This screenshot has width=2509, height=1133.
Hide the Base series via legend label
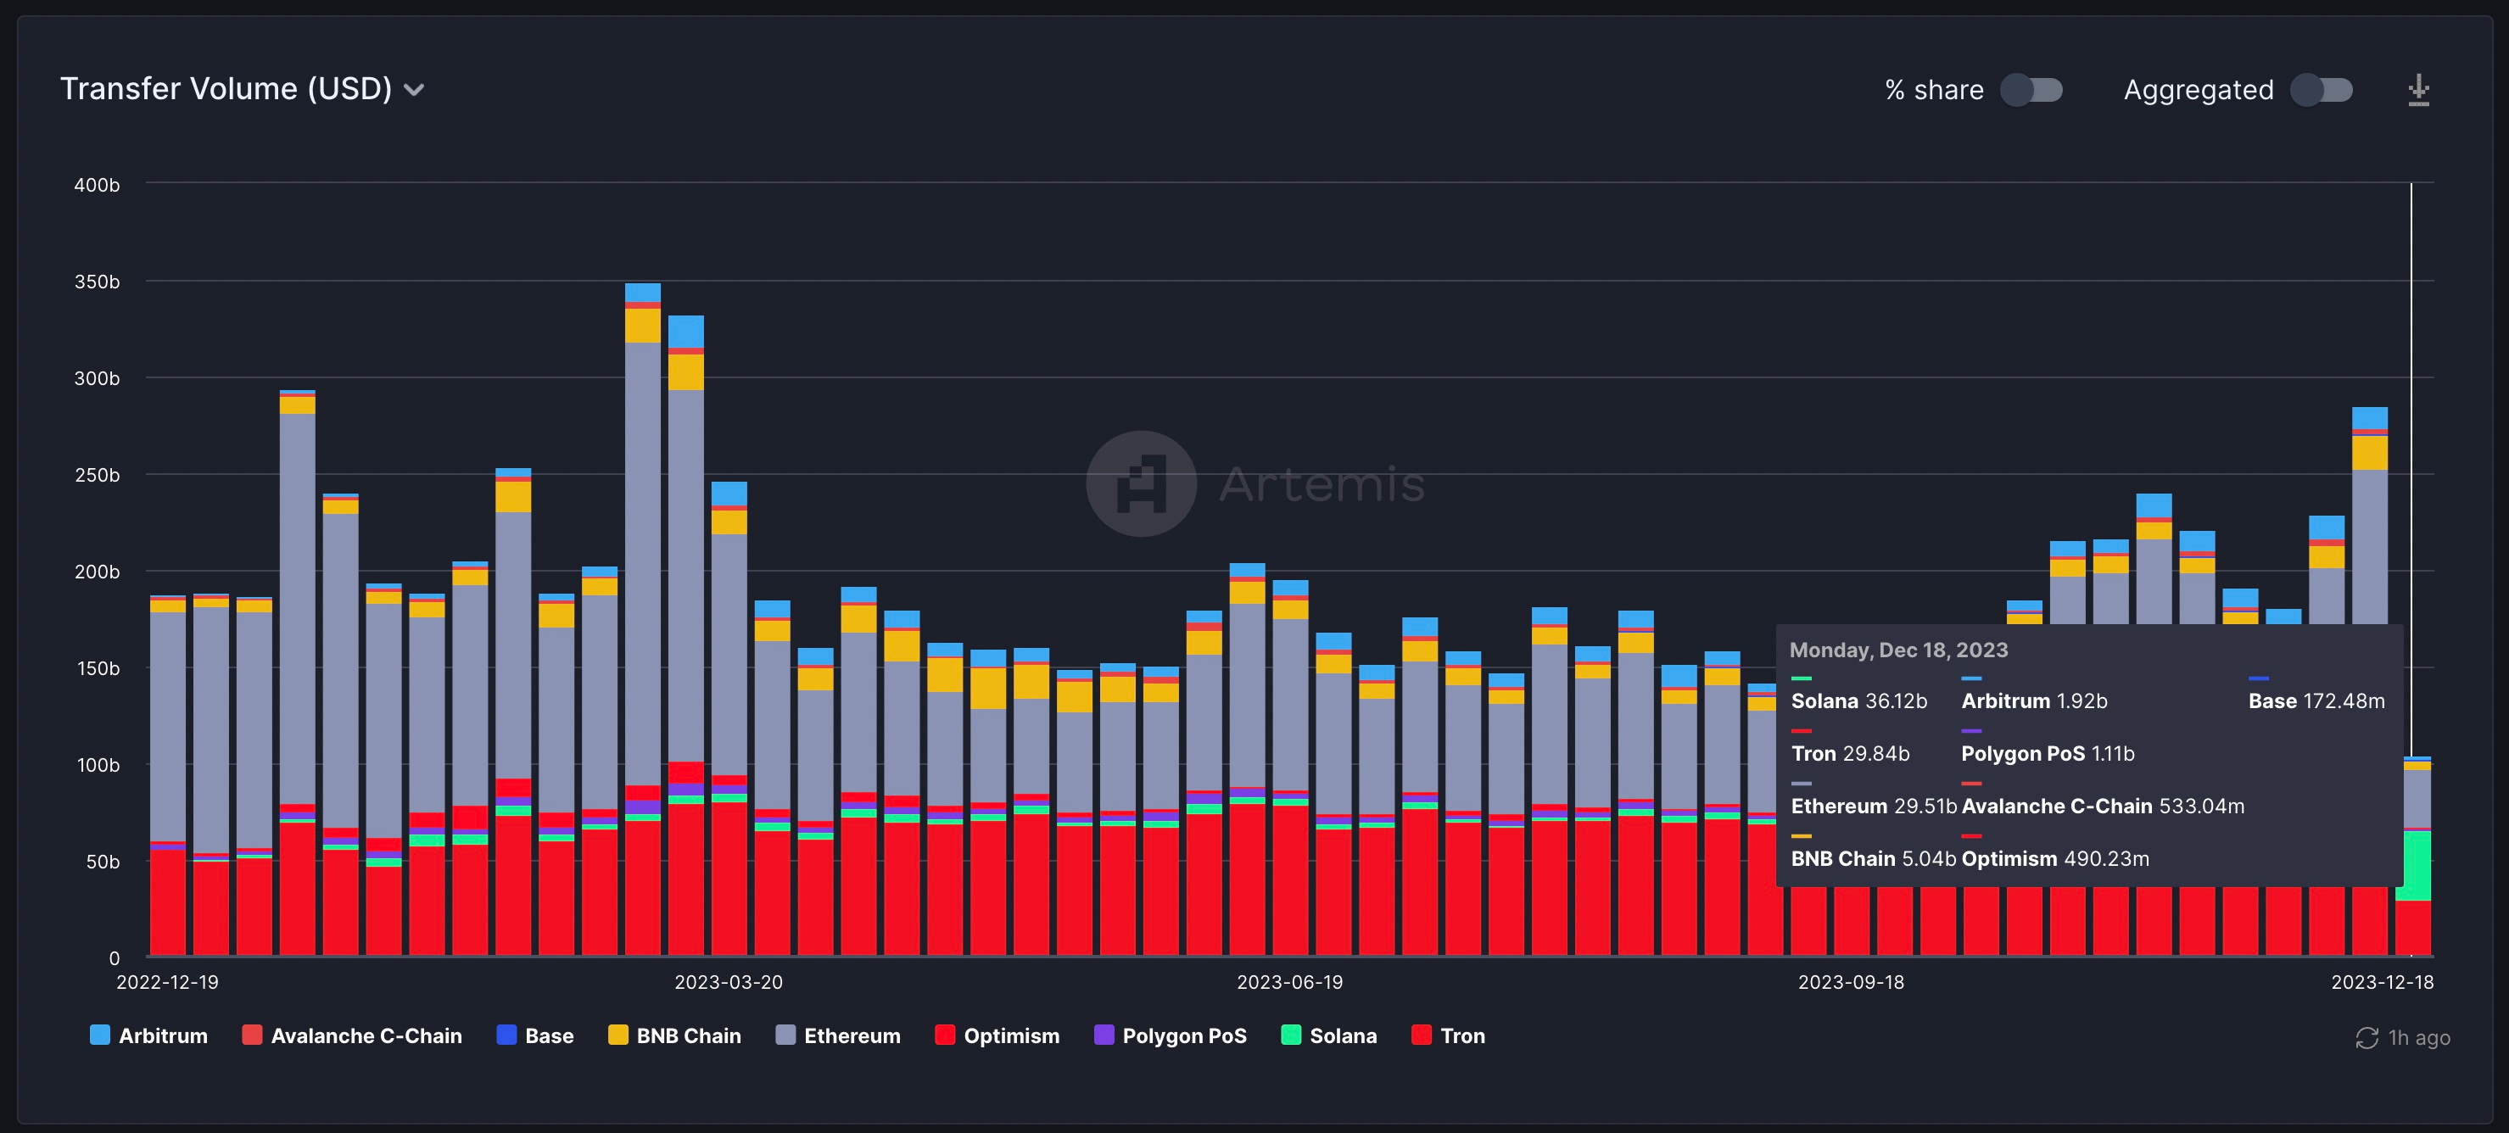550,1035
